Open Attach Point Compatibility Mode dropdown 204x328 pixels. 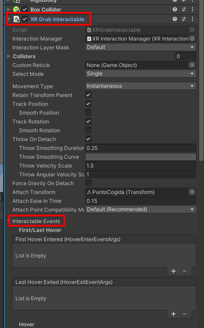(141, 209)
